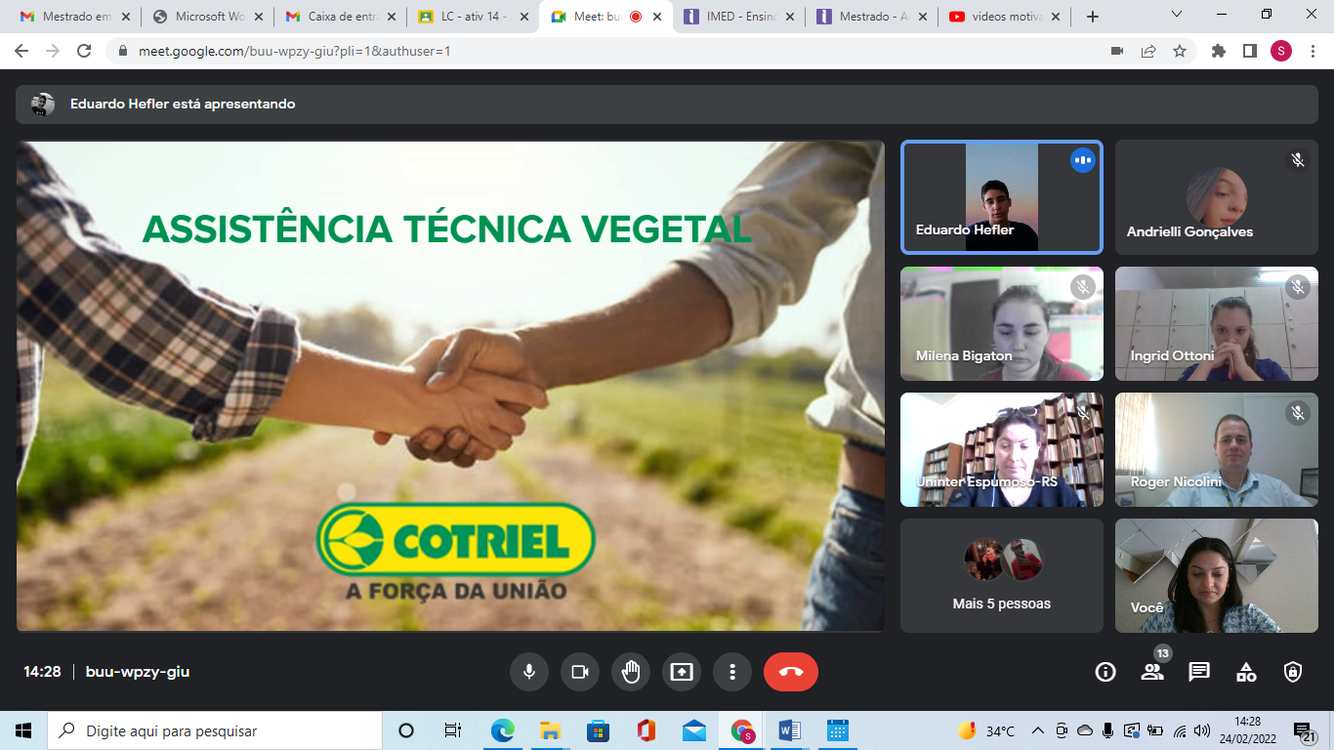
Task: Open host controls lock icon
Action: point(1293,672)
